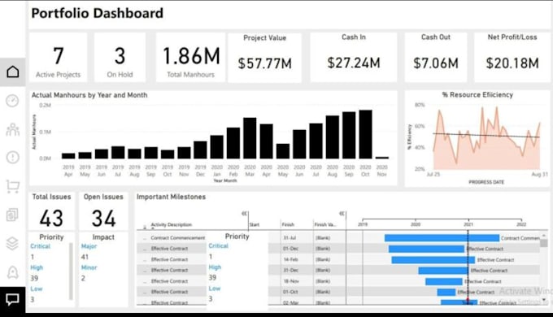The width and height of the screenshot is (553, 317).
Task: Click the Gantt bar in the 31-Dec row
Action: point(443,271)
